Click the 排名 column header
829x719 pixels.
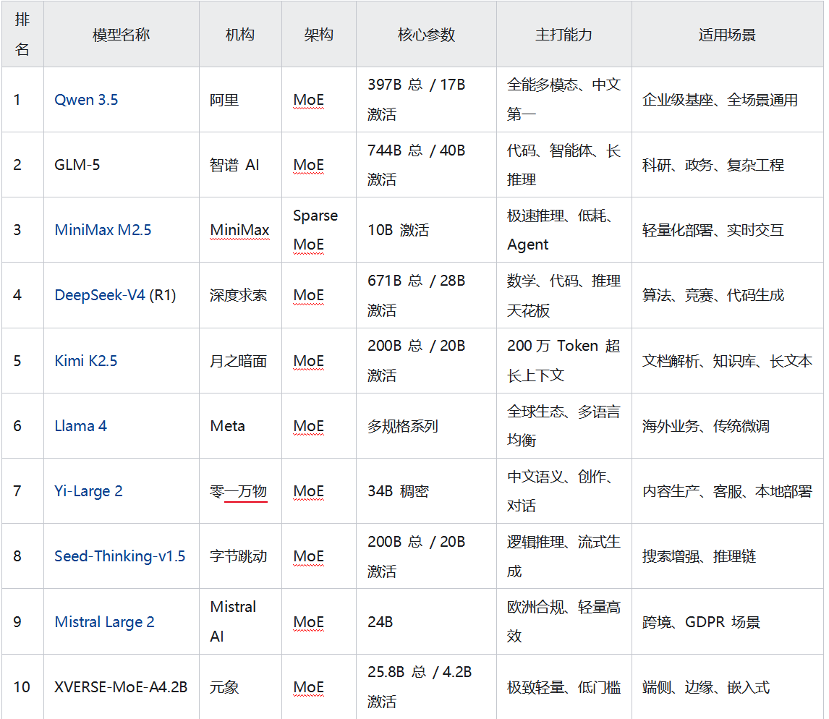pyautogui.click(x=22, y=35)
